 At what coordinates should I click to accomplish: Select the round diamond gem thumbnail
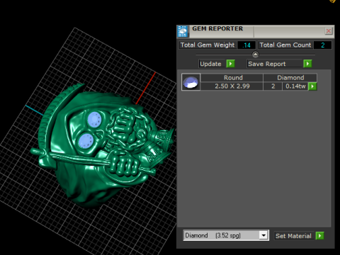click(x=191, y=82)
